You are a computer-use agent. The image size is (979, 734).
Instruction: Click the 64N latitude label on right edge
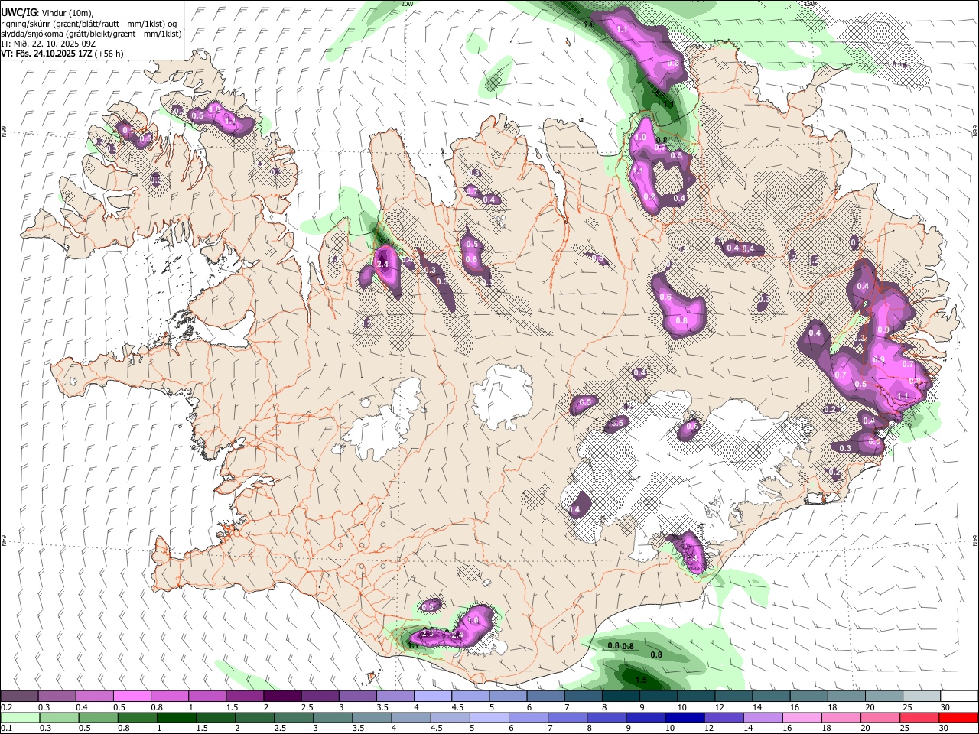[x=975, y=540]
